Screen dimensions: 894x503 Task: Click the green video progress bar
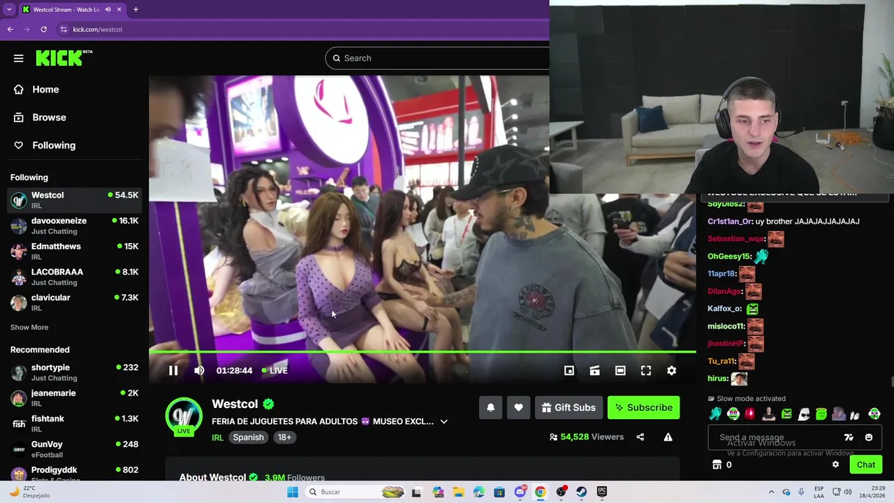[422, 352]
